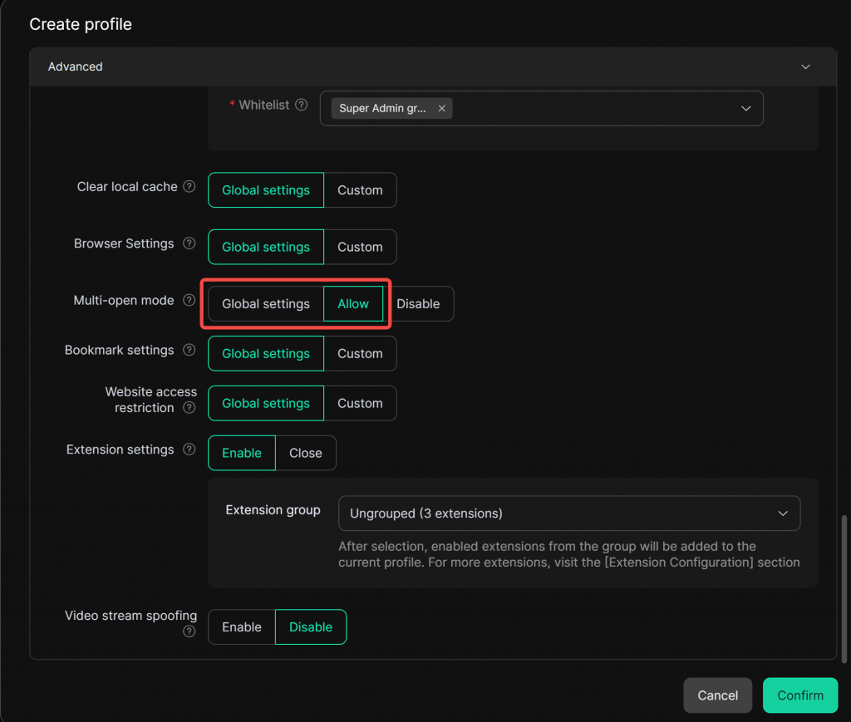The height and width of the screenshot is (722, 851).
Task: Click help icon beside Browser Settings
Action: [189, 244]
